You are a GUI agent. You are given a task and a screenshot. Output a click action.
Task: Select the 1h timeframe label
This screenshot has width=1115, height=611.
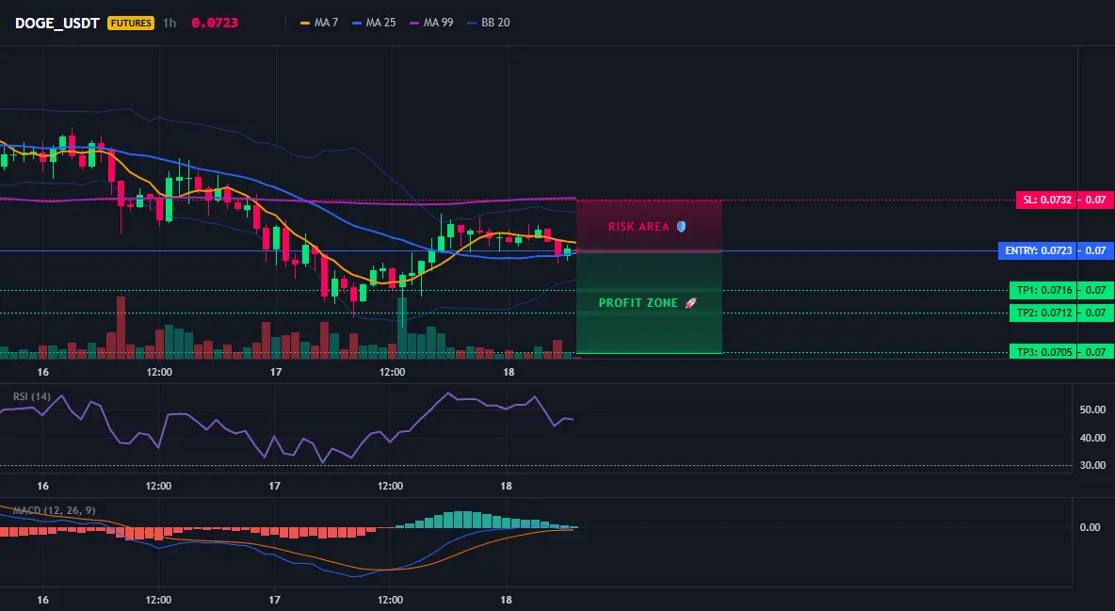[x=170, y=23]
